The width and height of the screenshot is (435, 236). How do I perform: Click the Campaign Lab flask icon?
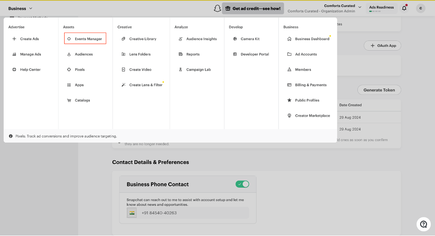tap(181, 70)
